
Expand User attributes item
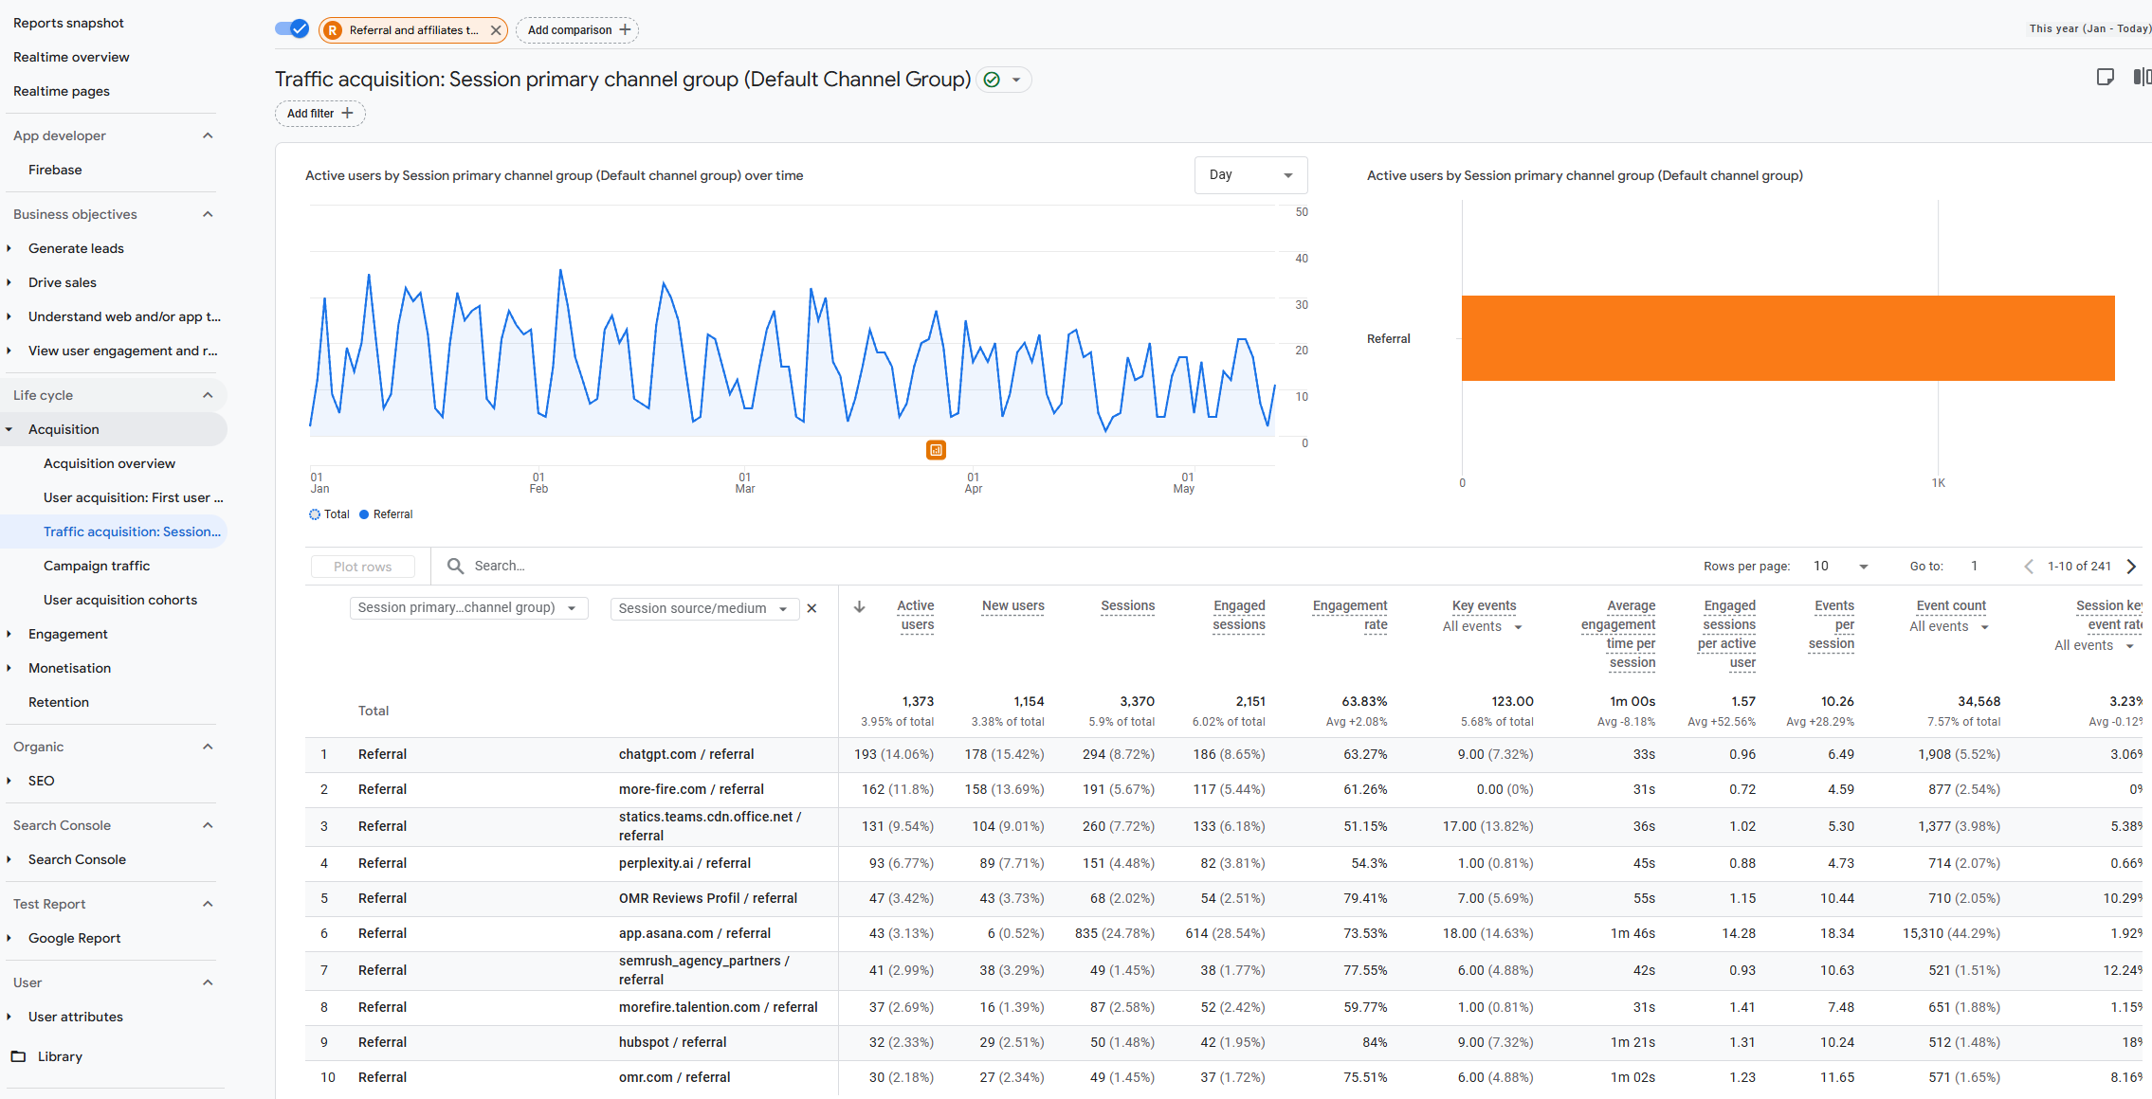(9, 1017)
